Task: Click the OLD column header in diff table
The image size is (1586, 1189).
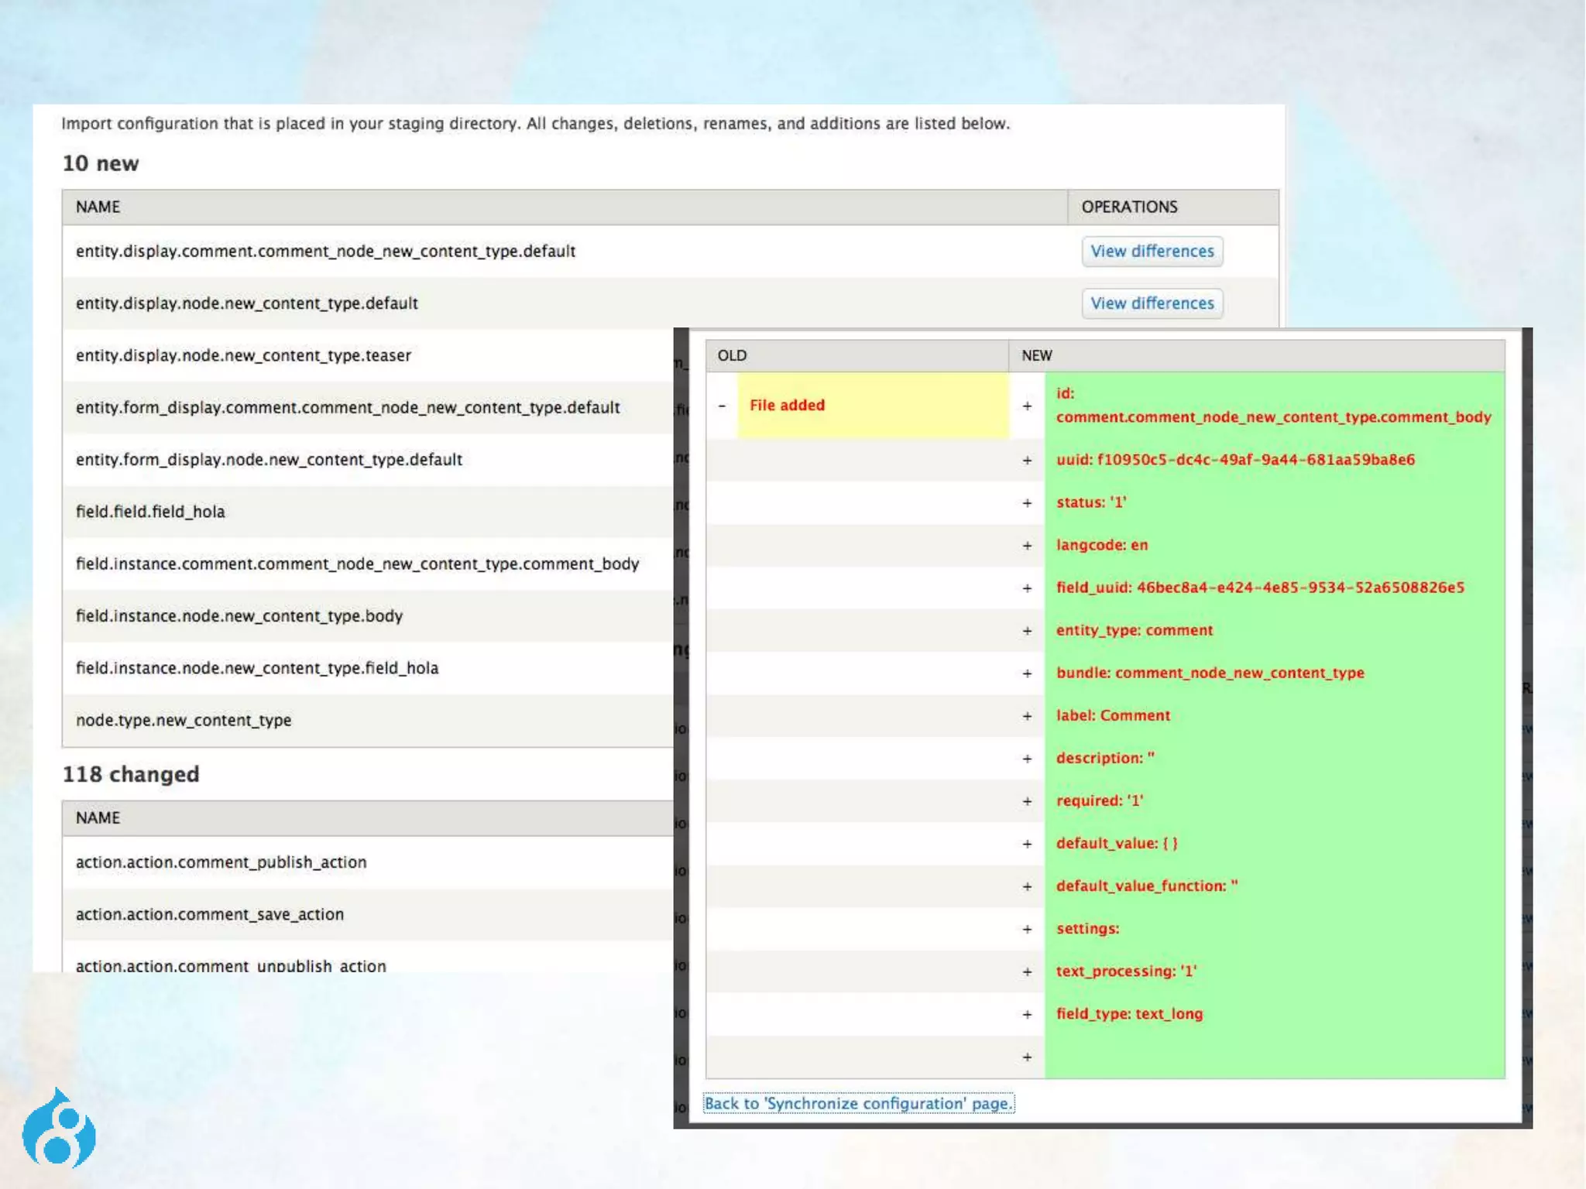Action: [732, 355]
